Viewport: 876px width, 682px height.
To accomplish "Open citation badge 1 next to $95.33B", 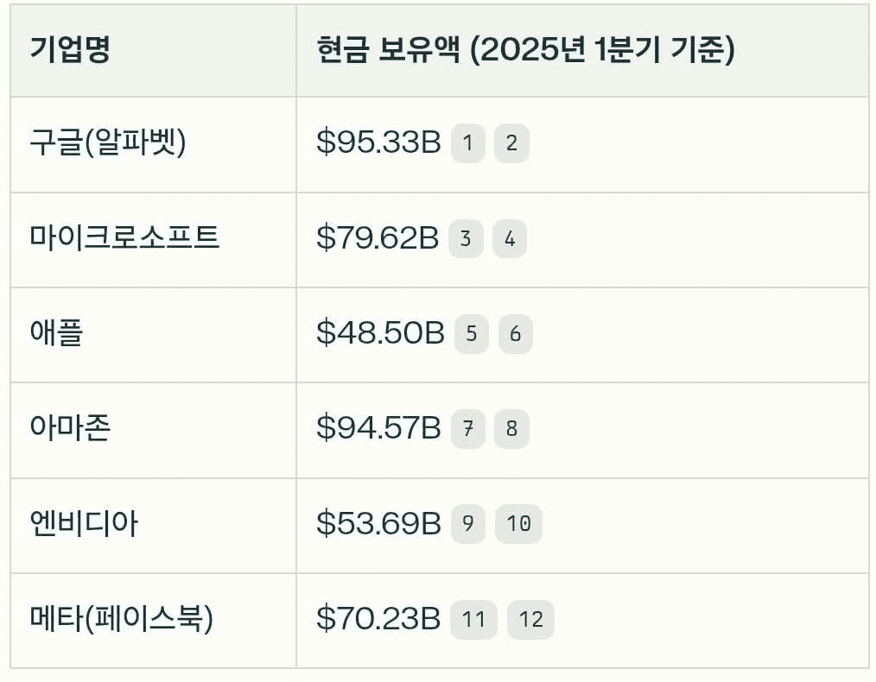I will (x=468, y=142).
